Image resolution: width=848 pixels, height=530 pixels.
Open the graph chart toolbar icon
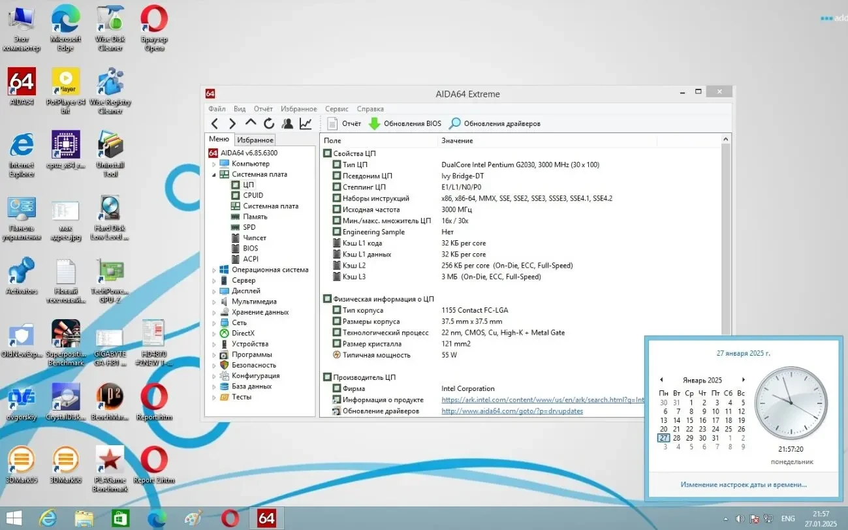pos(306,123)
